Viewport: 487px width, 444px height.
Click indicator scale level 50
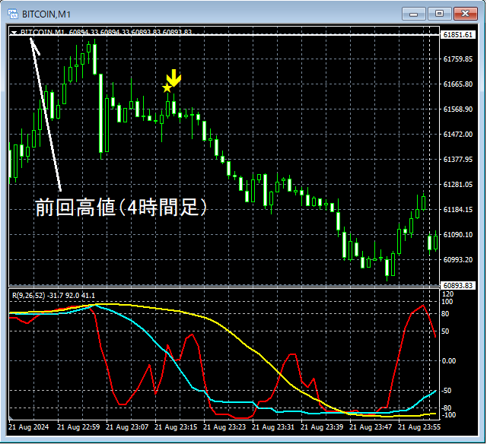[445, 331]
